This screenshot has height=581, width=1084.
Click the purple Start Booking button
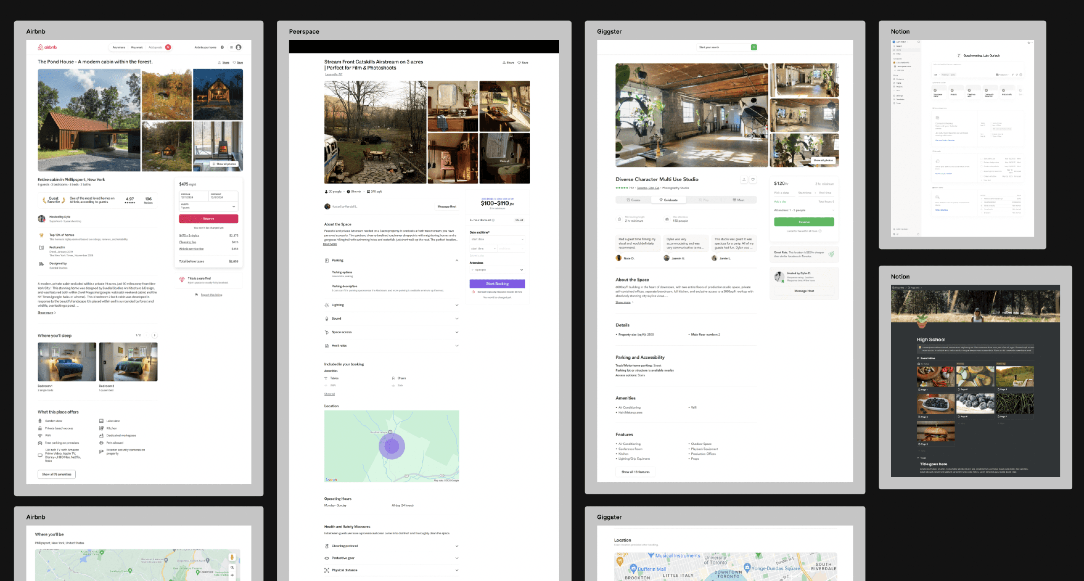(x=497, y=284)
